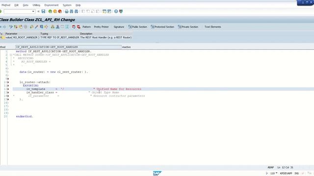314x176 pixels.
Task: Click the Pretty Printer button
Action: [102, 27]
